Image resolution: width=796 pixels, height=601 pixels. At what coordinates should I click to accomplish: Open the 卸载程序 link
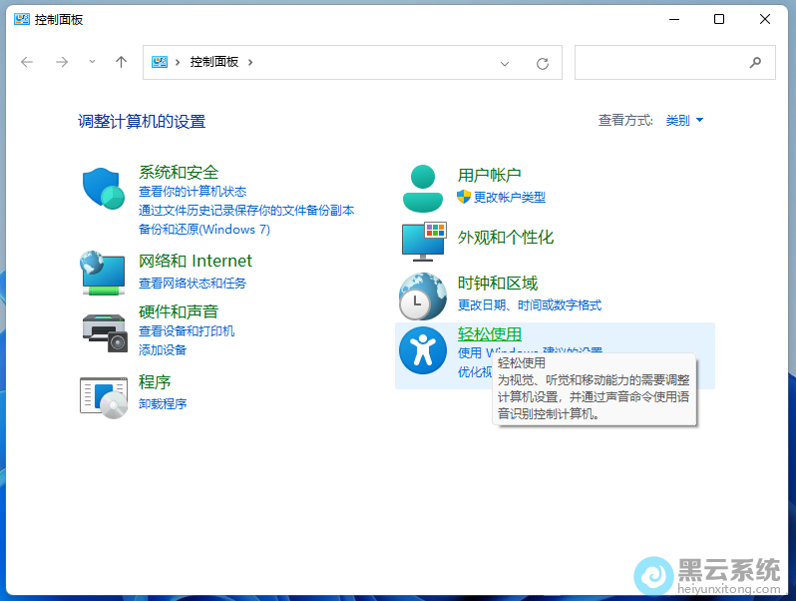163,404
